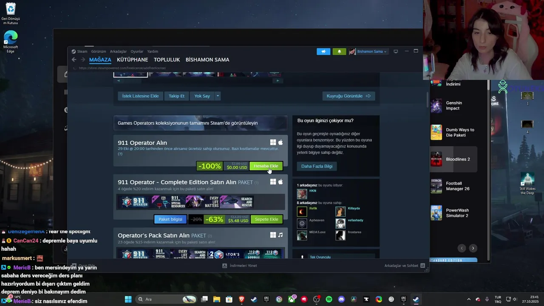Open Discord from the taskbar
This screenshot has height=306, width=544.
(x=341, y=299)
